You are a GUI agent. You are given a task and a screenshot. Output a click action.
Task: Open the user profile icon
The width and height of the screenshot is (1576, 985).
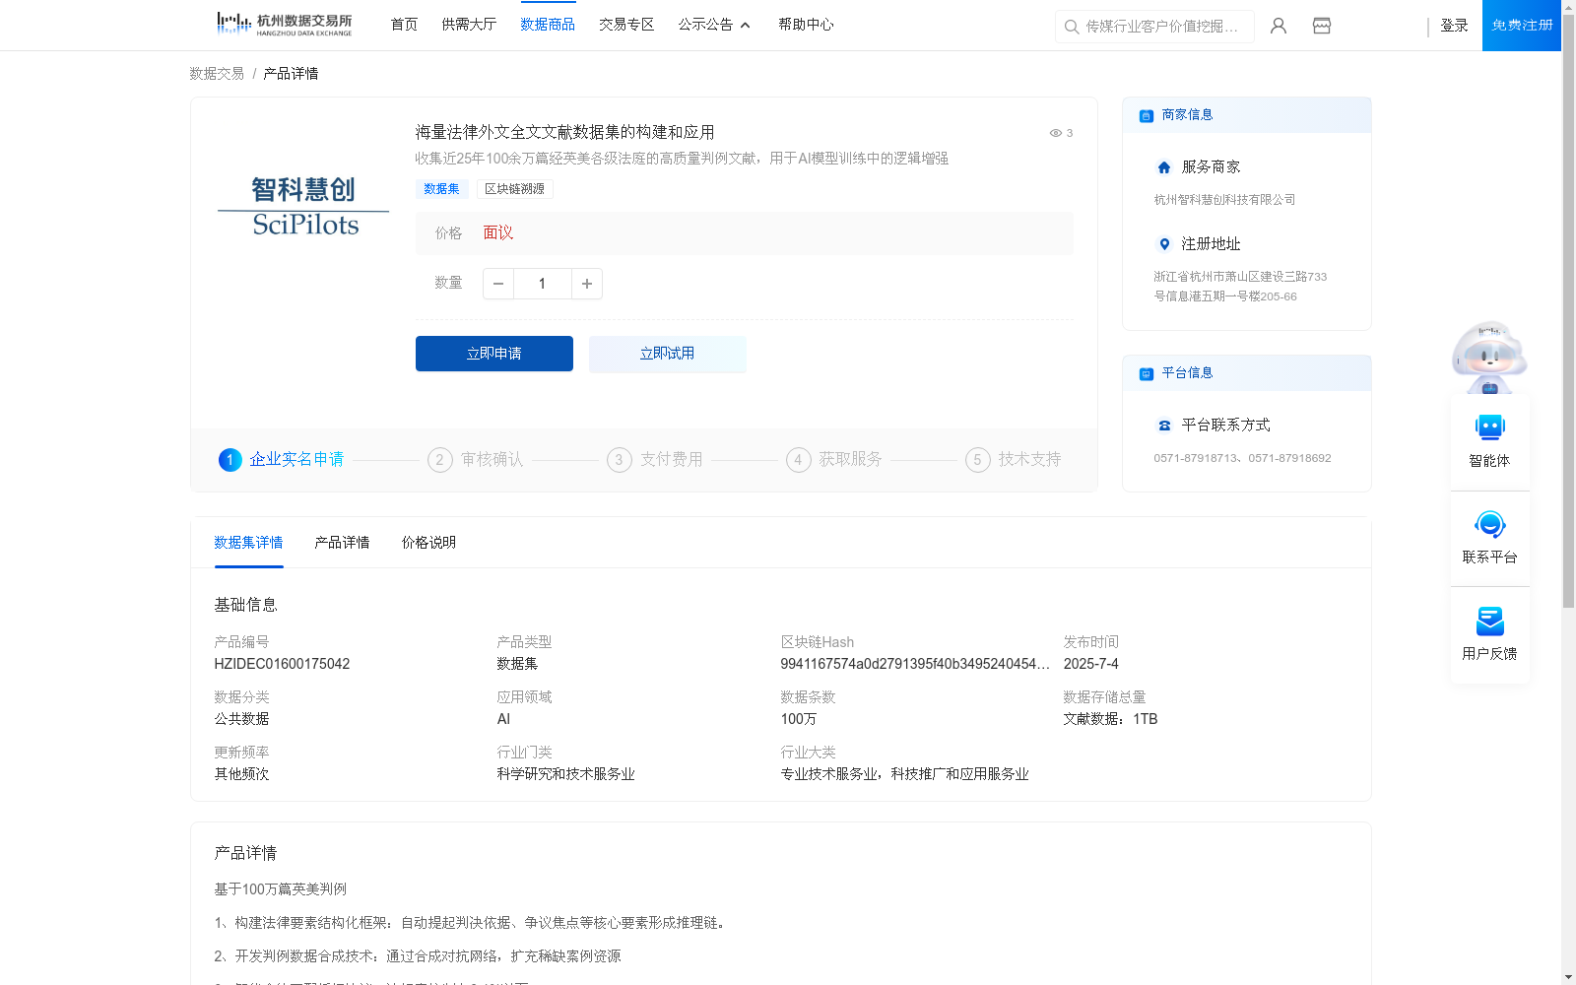[x=1279, y=26]
